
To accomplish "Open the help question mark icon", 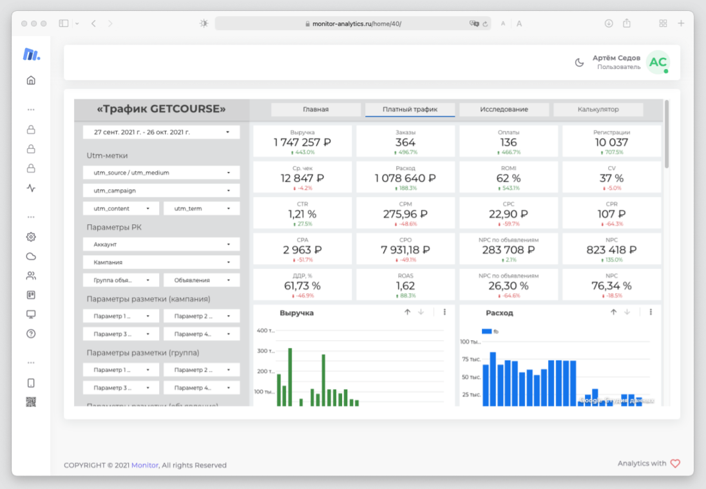I will tap(31, 334).
